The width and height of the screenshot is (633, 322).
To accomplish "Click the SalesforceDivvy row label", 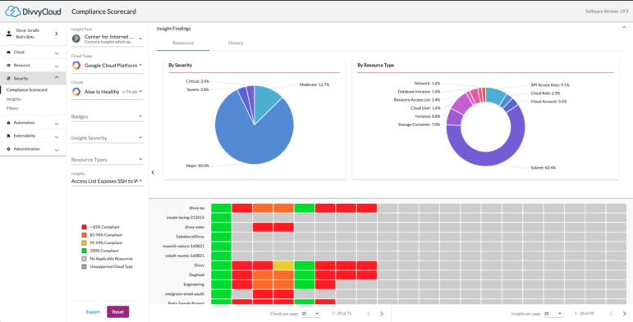I will 190,237.
